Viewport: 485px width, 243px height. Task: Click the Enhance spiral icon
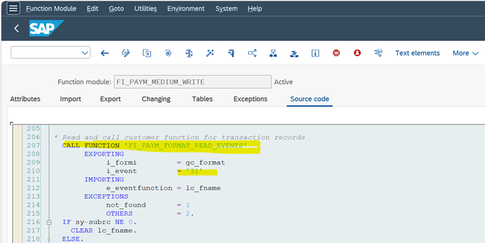(168, 53)
